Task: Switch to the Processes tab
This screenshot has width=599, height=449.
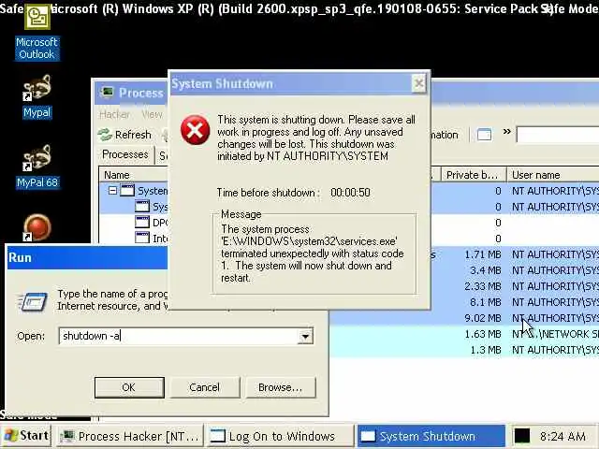Action: click(124, 154)
